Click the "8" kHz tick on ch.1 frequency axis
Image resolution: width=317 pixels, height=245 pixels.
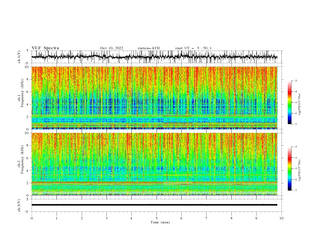point(28,79)
